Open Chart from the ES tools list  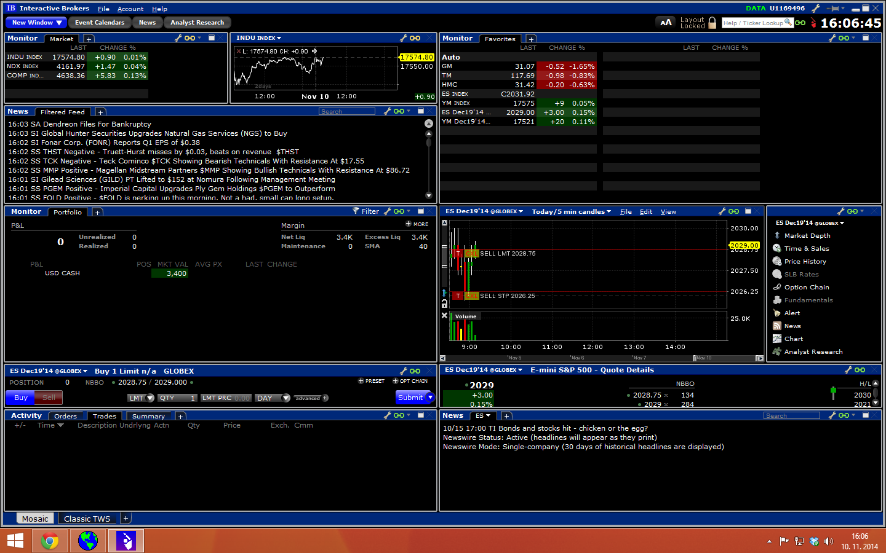788,339
